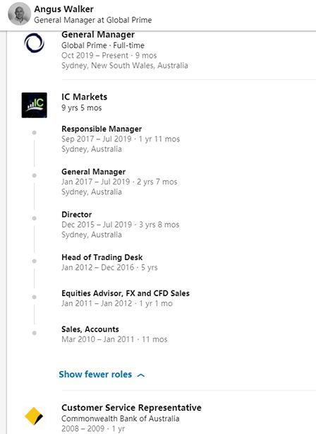The height and width of the screenshot is (434, 316).
Task: Open the Global Prime company logo
Action: pos(35,43)
